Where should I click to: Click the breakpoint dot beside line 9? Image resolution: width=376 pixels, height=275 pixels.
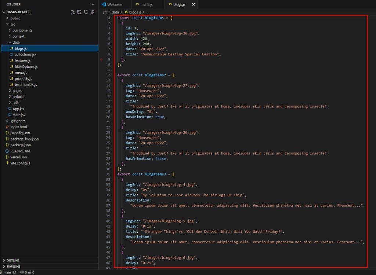pyautogui.click(x=101, y=59)
